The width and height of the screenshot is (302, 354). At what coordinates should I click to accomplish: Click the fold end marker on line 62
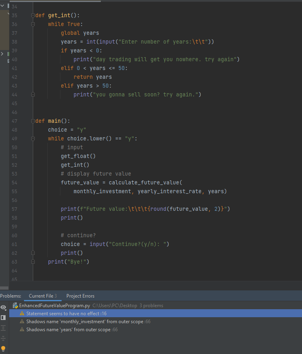[x=33, y=253]
